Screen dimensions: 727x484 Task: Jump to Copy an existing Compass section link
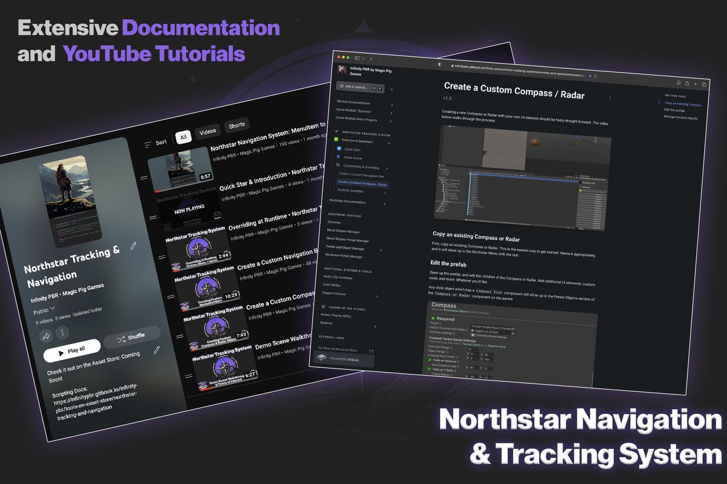click(683, 104)
